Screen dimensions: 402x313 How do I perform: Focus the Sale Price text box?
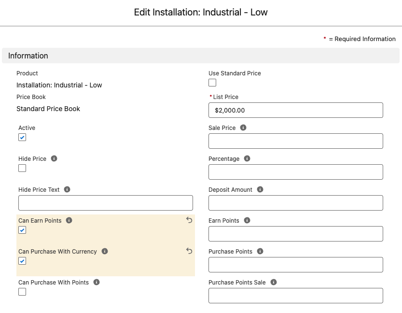point(295,141)
